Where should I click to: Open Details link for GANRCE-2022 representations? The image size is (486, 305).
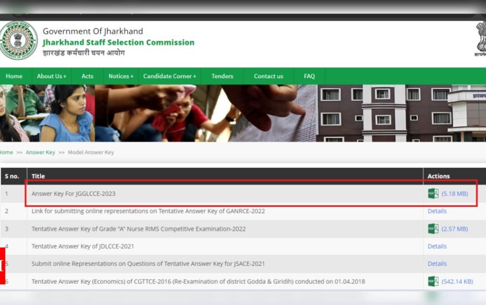click(437, 211)
